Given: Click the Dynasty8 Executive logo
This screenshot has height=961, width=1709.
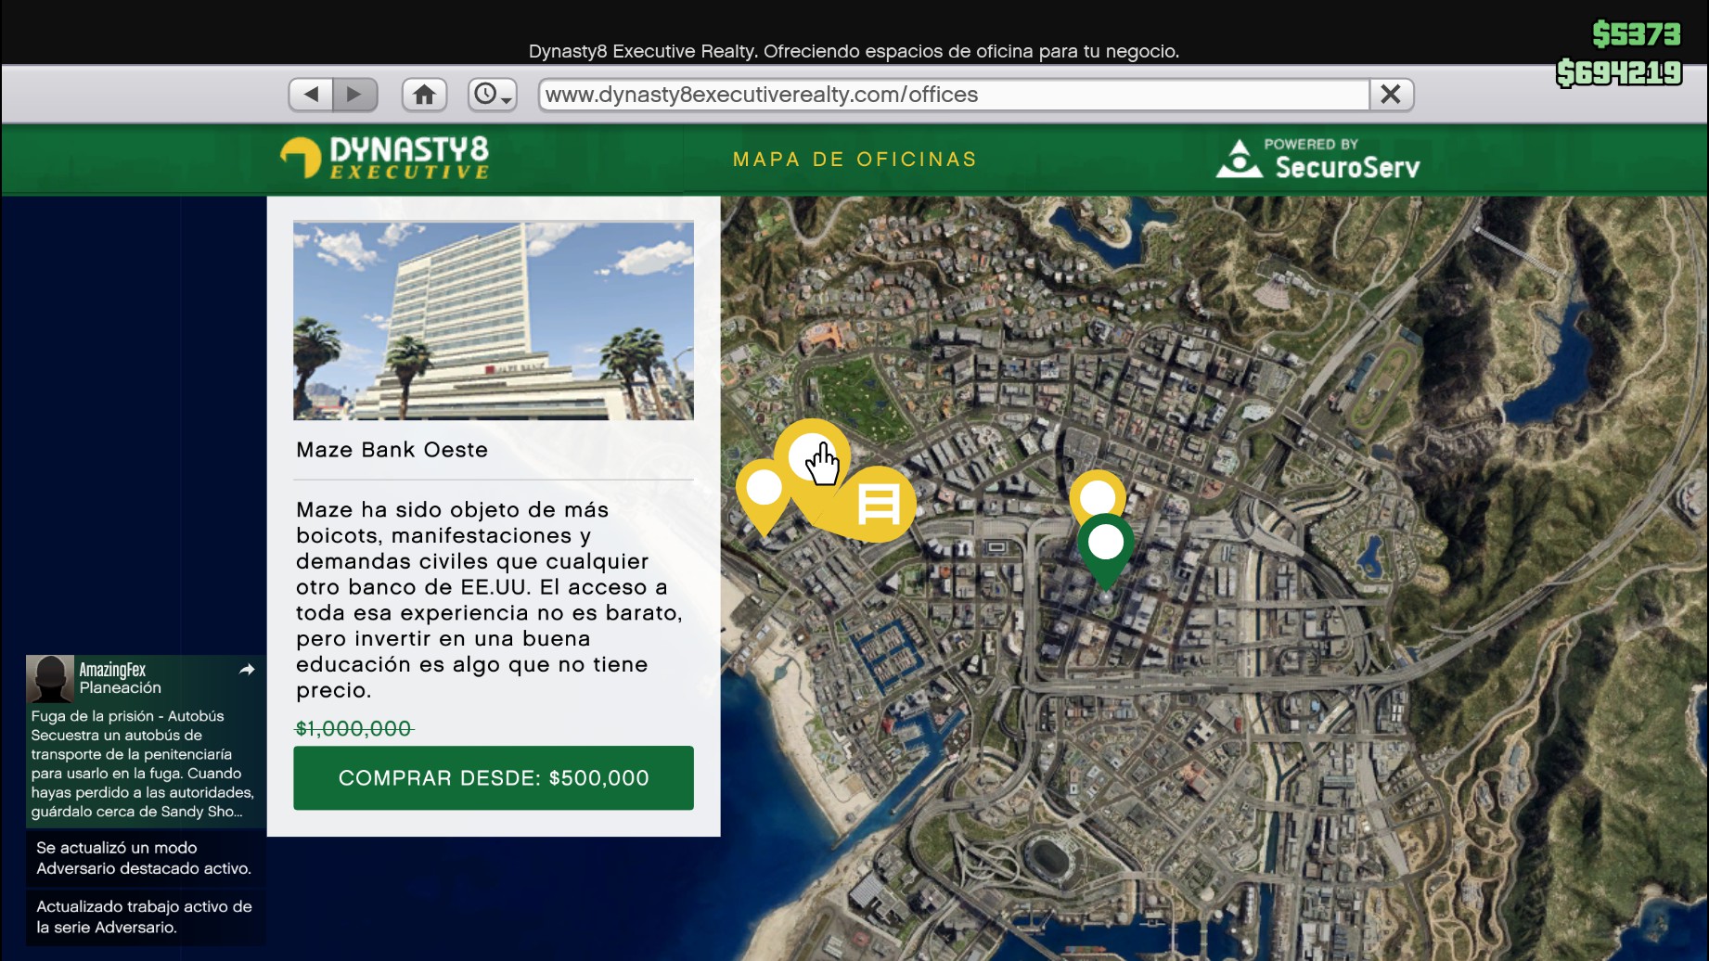Looking at the screenshot, I should point(385,158).
